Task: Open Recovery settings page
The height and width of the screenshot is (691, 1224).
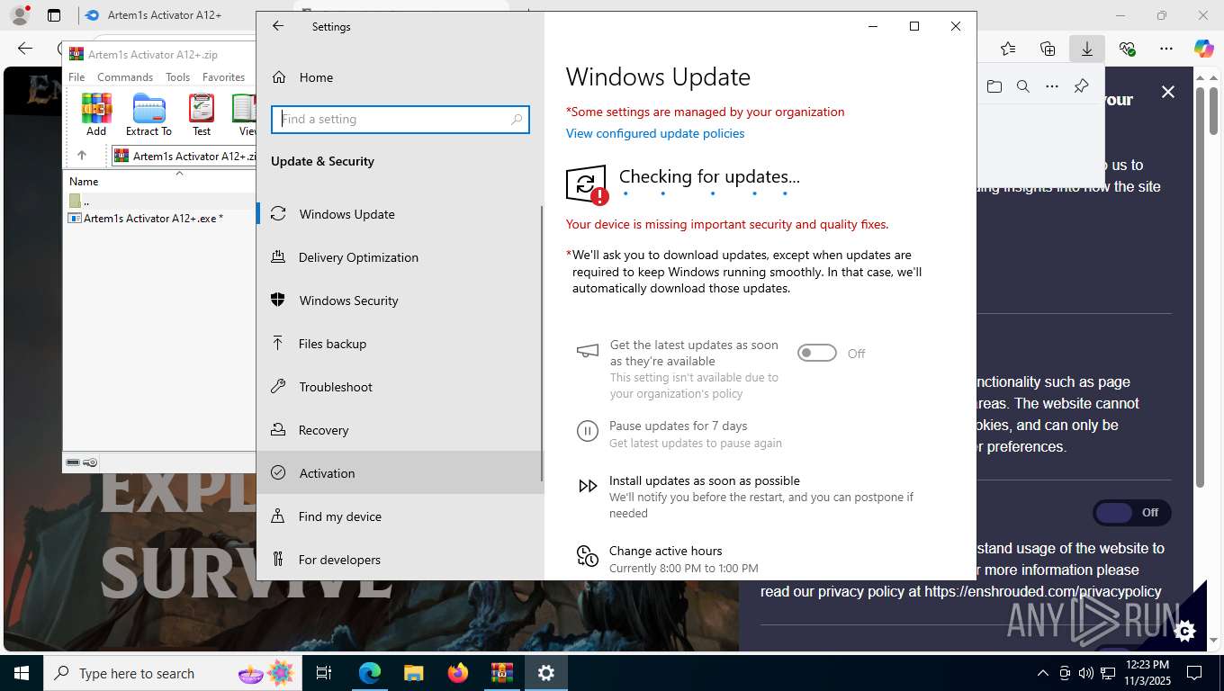Action: click(x=400, y=430)
